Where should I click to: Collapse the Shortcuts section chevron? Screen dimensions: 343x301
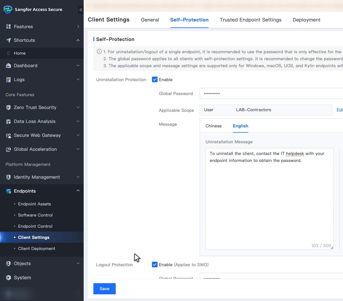pos(78,40)
